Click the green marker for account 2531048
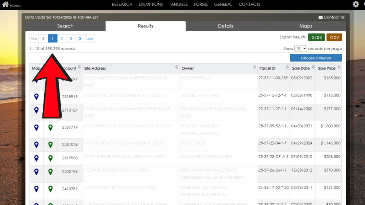Viewport: 365px width, 205px height. tap(50, 145)
